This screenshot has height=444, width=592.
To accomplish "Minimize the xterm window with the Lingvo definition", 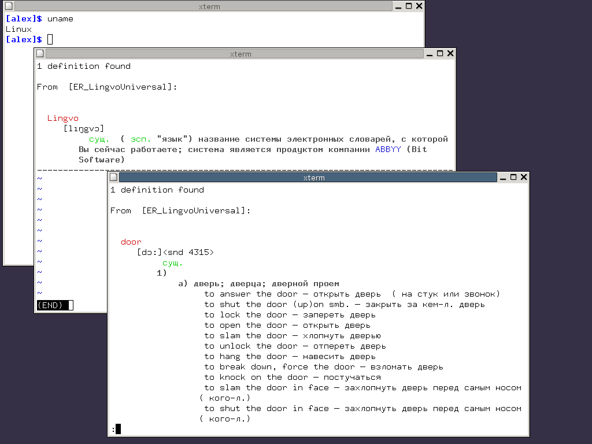I will point(430,54).
